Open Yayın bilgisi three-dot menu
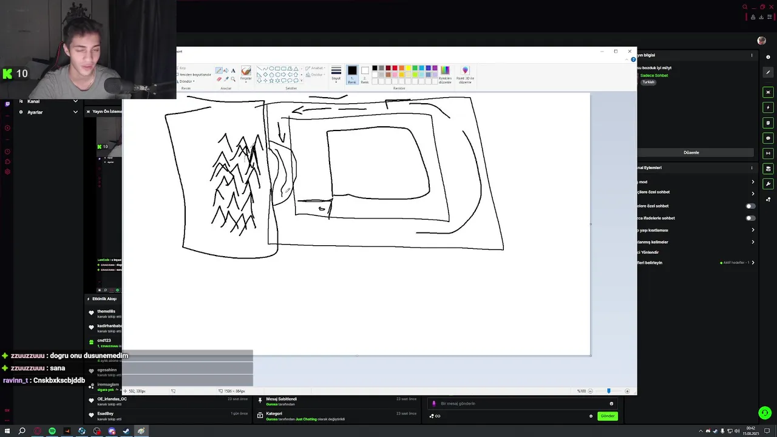 (x=752, y=56)
